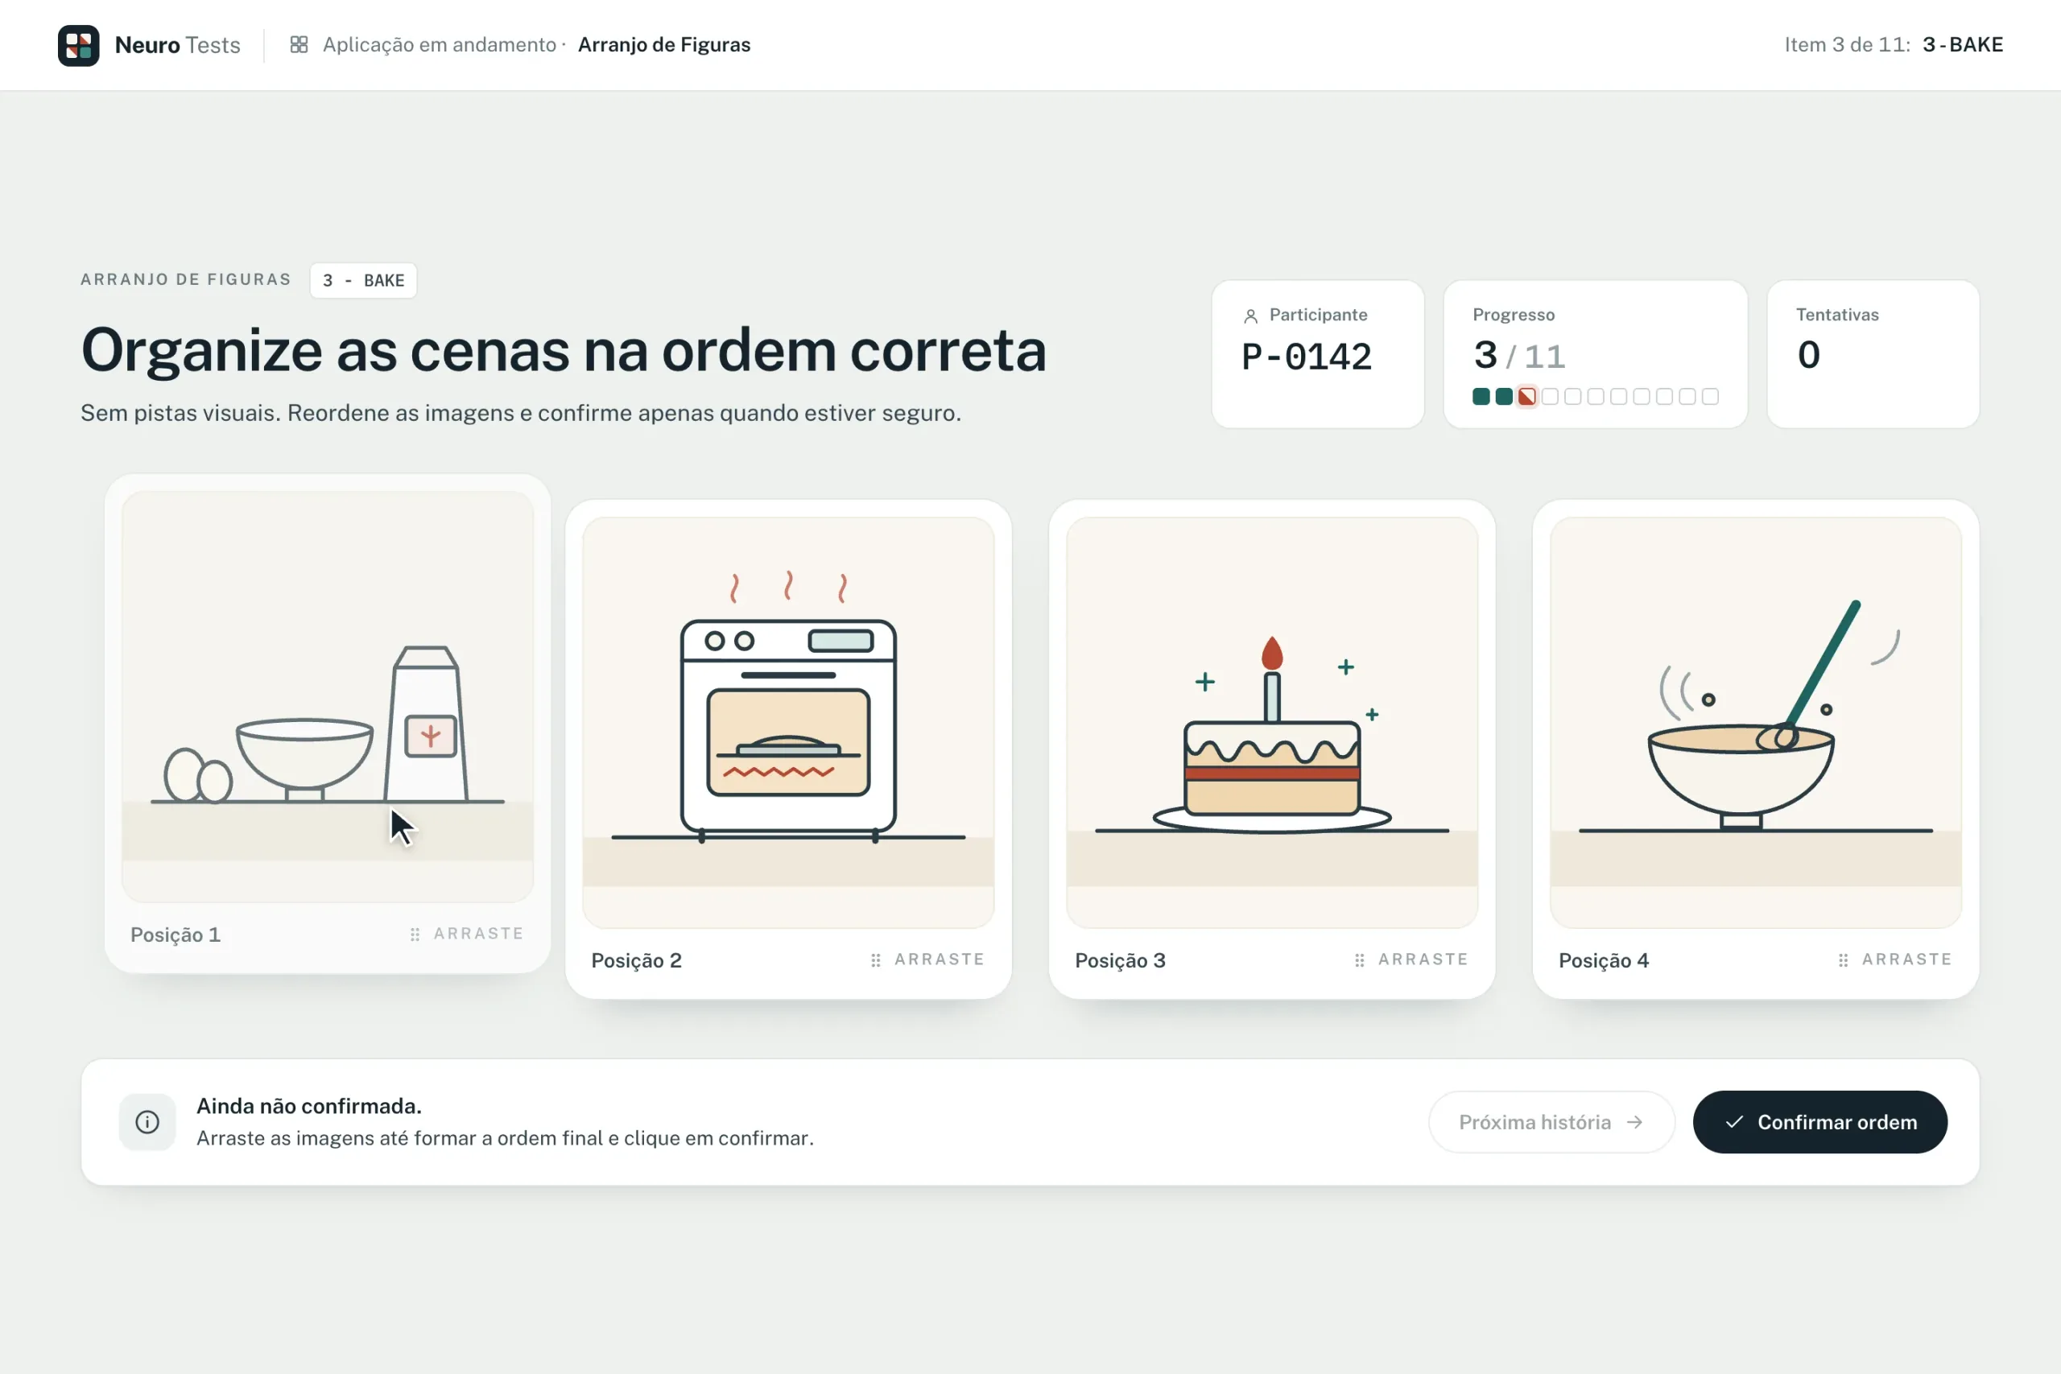Image resolution: width=2061 pixels, height=1374 pixels.
Task: Click the drag handle icon on Posição 3
Action: tap(1359, 959)
